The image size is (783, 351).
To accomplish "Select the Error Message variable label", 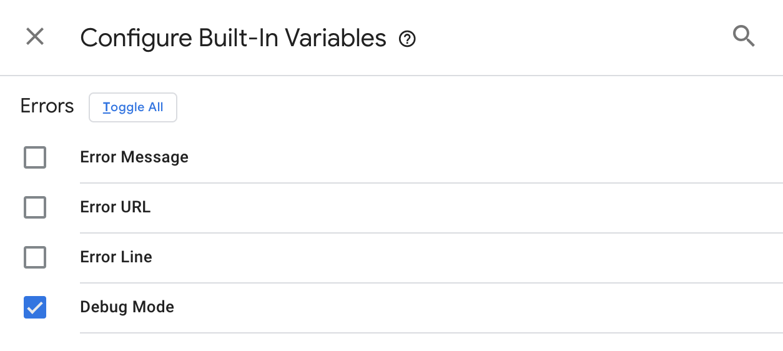I will click(x=134, y=157).
